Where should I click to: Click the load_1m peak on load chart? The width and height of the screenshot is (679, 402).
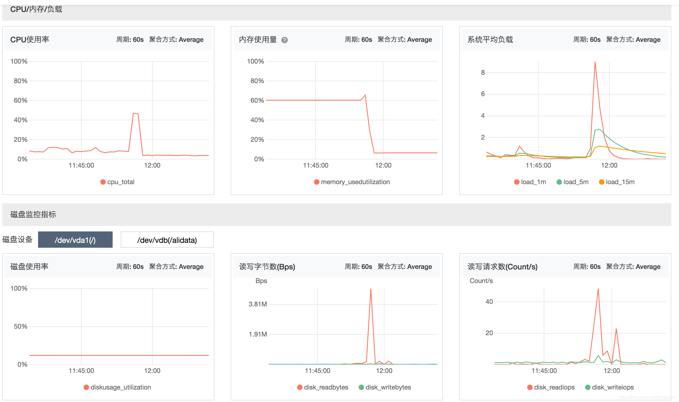coord(595,62)
